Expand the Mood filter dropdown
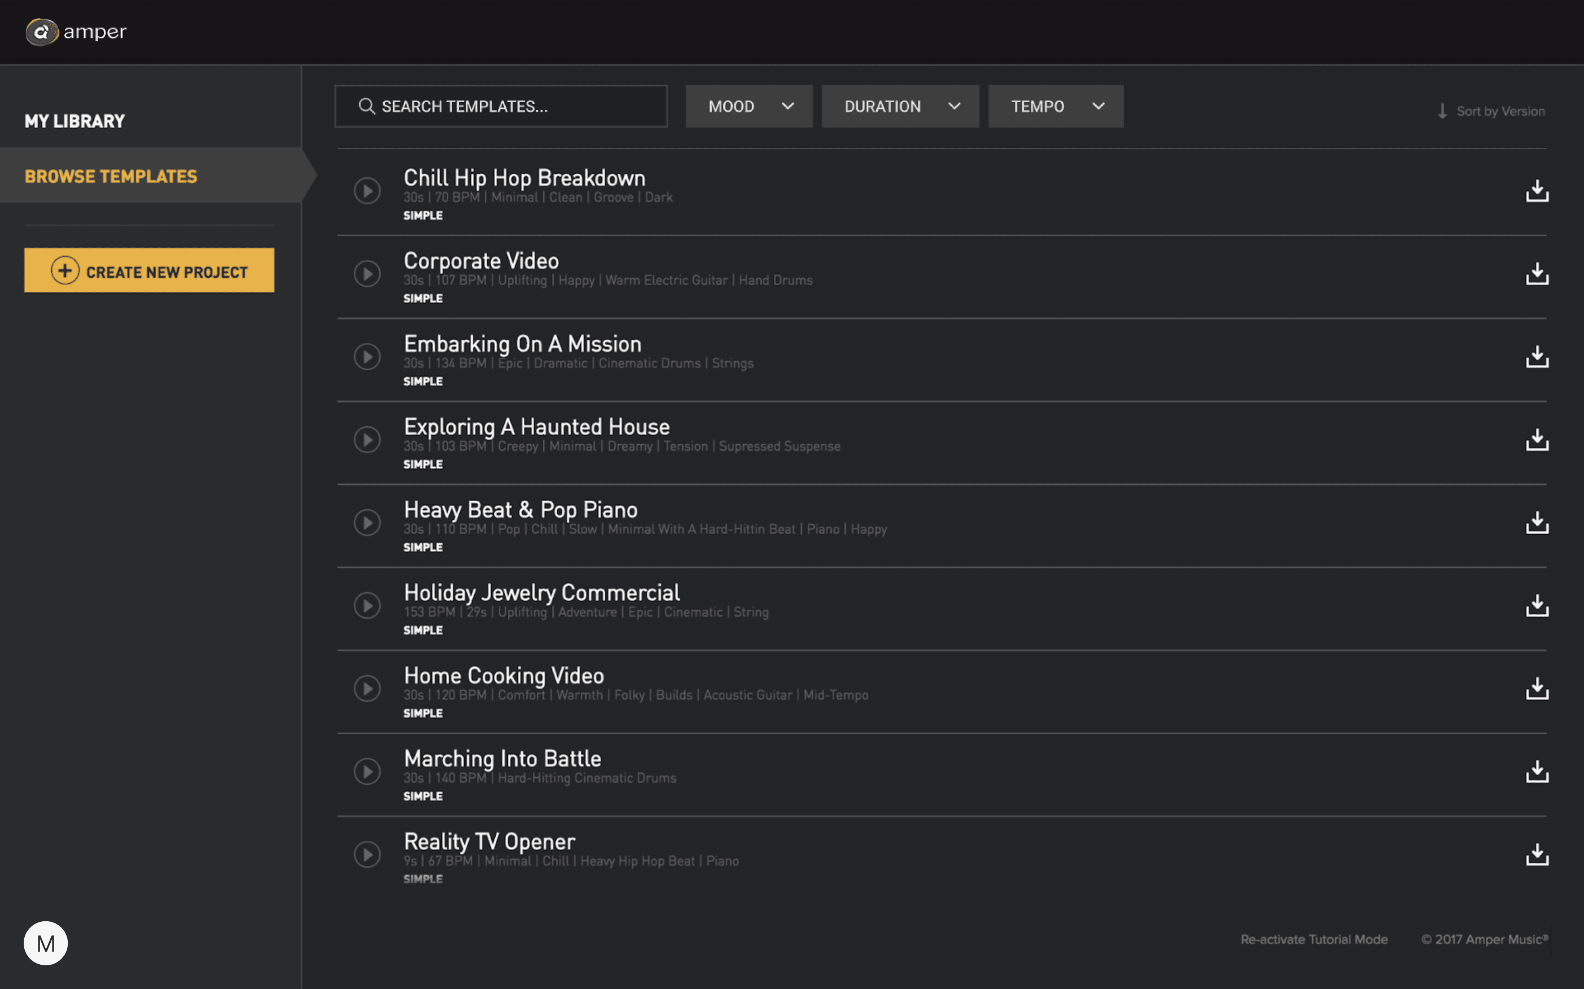 coord(749,106)
